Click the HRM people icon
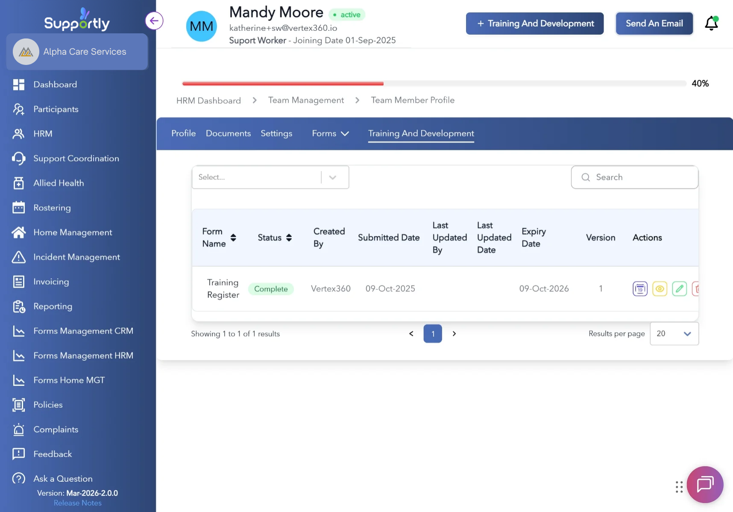Image resolution: width=733 pixels, height=512 pixels. point(19,134)
